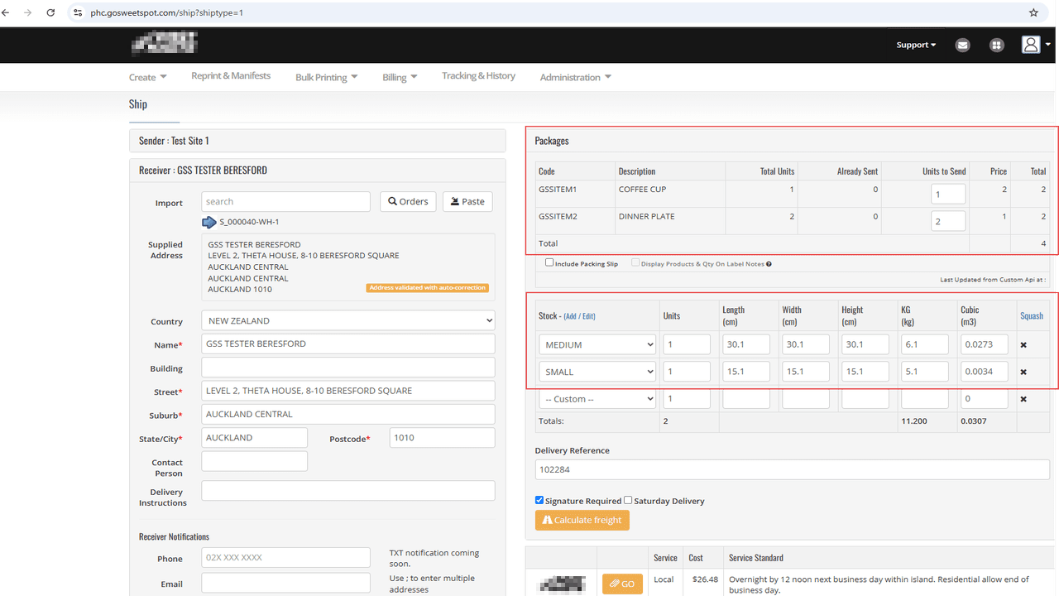Click the State/City field
The width and height of the screenshot is (1059, 596).
click(x=255, y=438)
